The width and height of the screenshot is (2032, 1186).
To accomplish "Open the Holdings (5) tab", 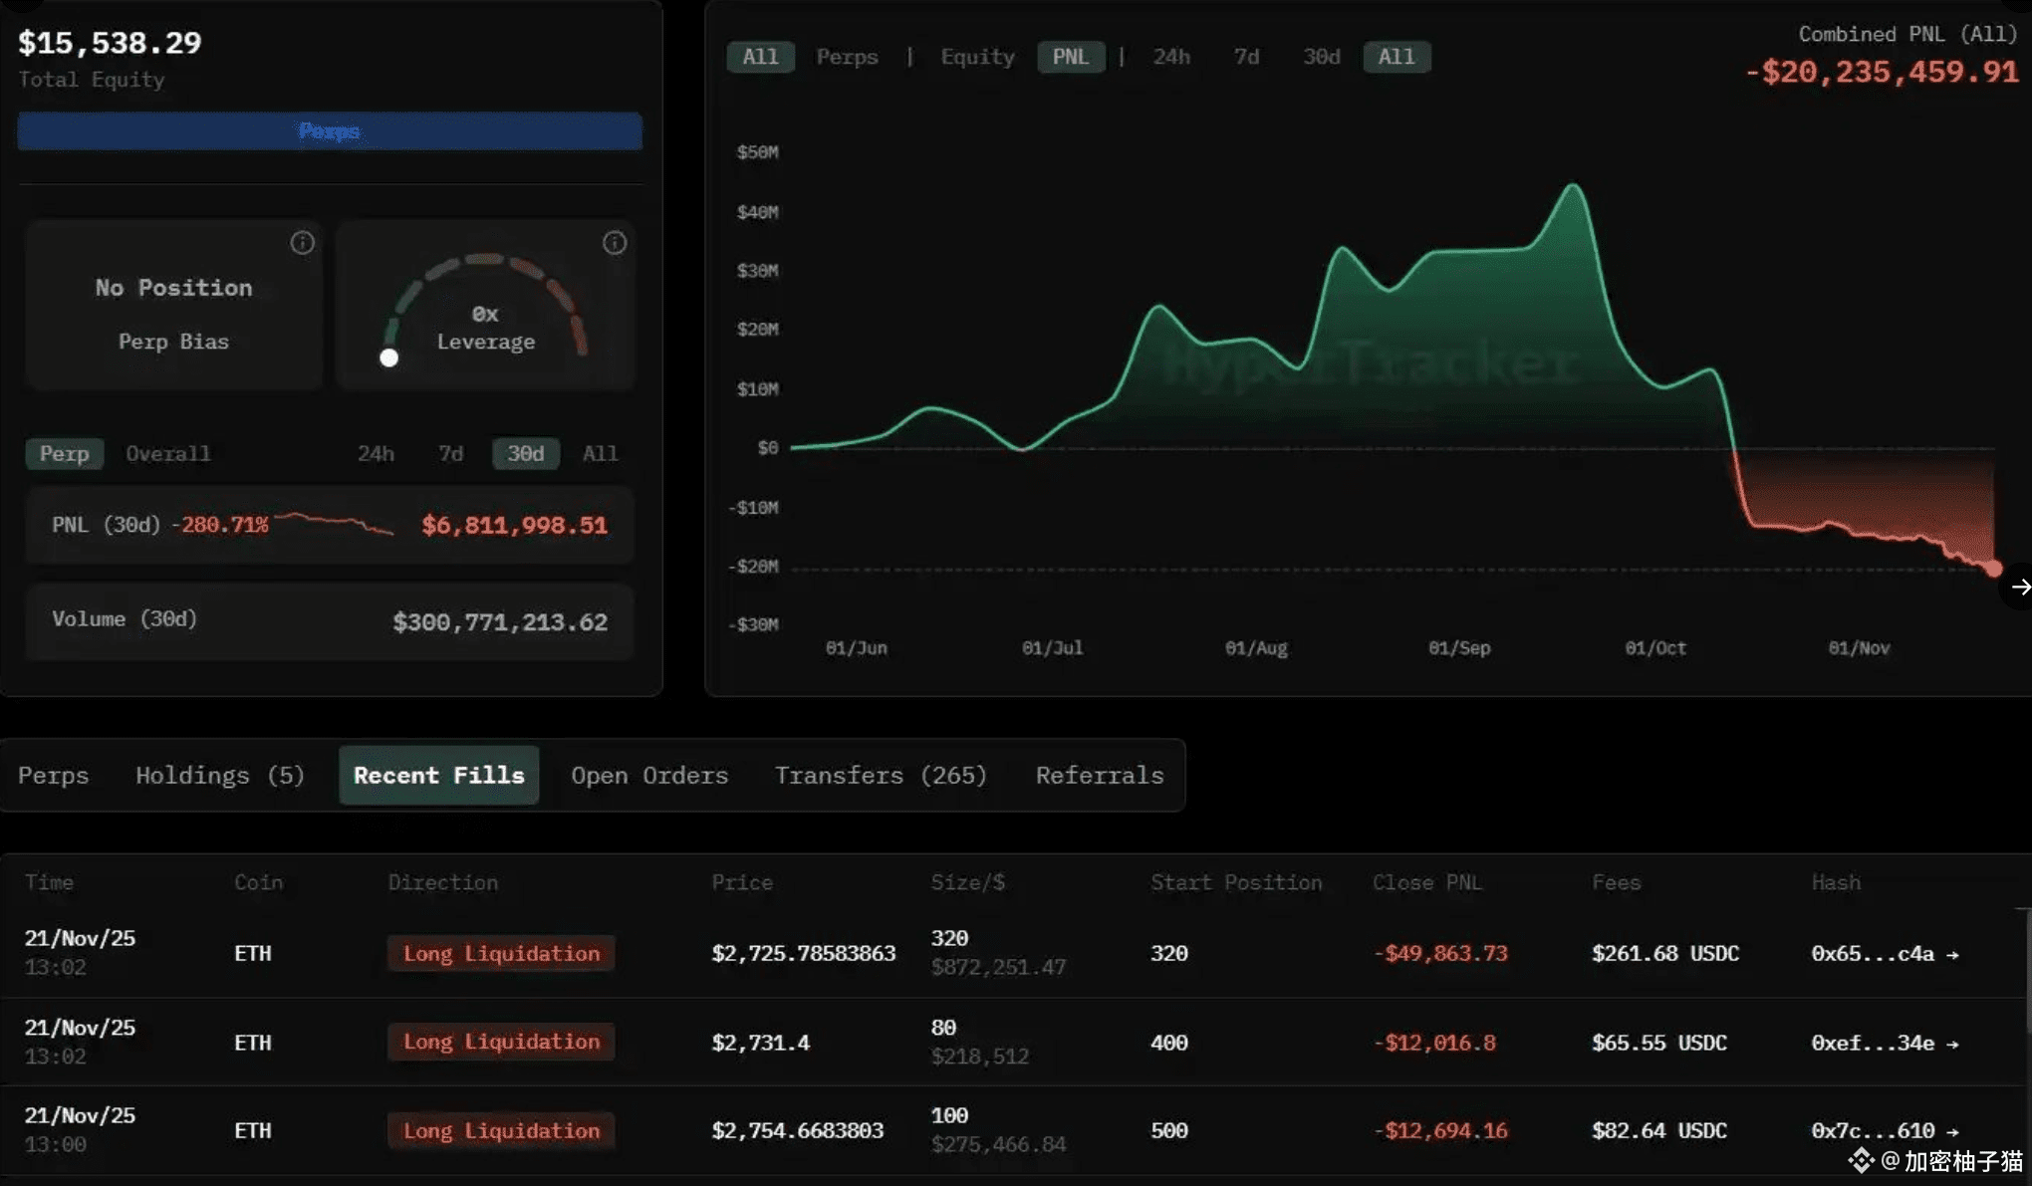I will [219, 775].
